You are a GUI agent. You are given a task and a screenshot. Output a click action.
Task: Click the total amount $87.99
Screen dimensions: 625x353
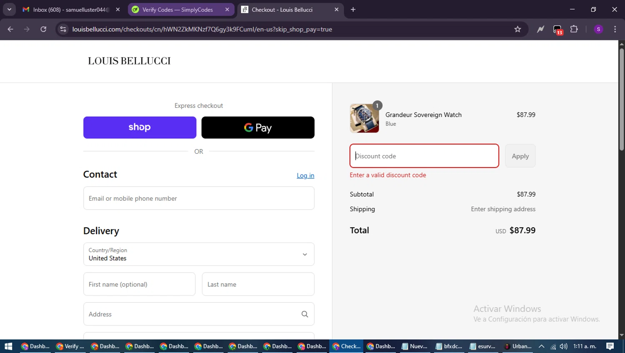click(x=522, y=230)
